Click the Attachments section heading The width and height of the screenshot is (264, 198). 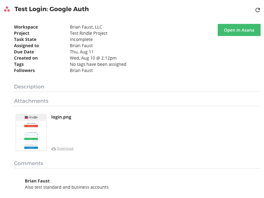pos(31,101)
